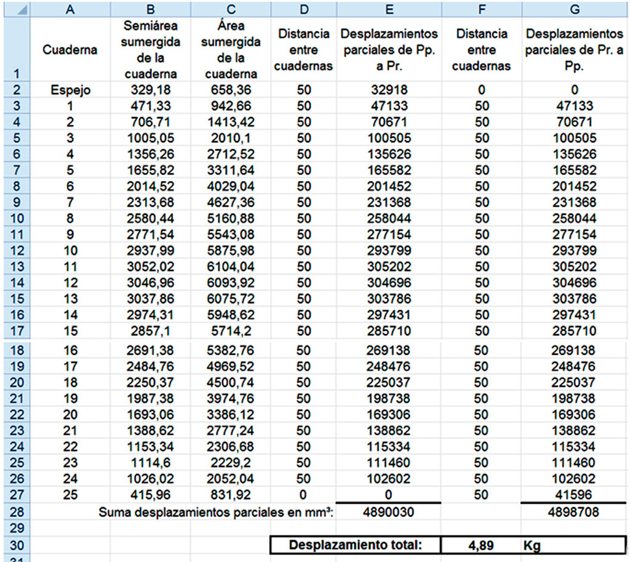630x562 pixels.
Task: Select column D header
Action: 304,9
